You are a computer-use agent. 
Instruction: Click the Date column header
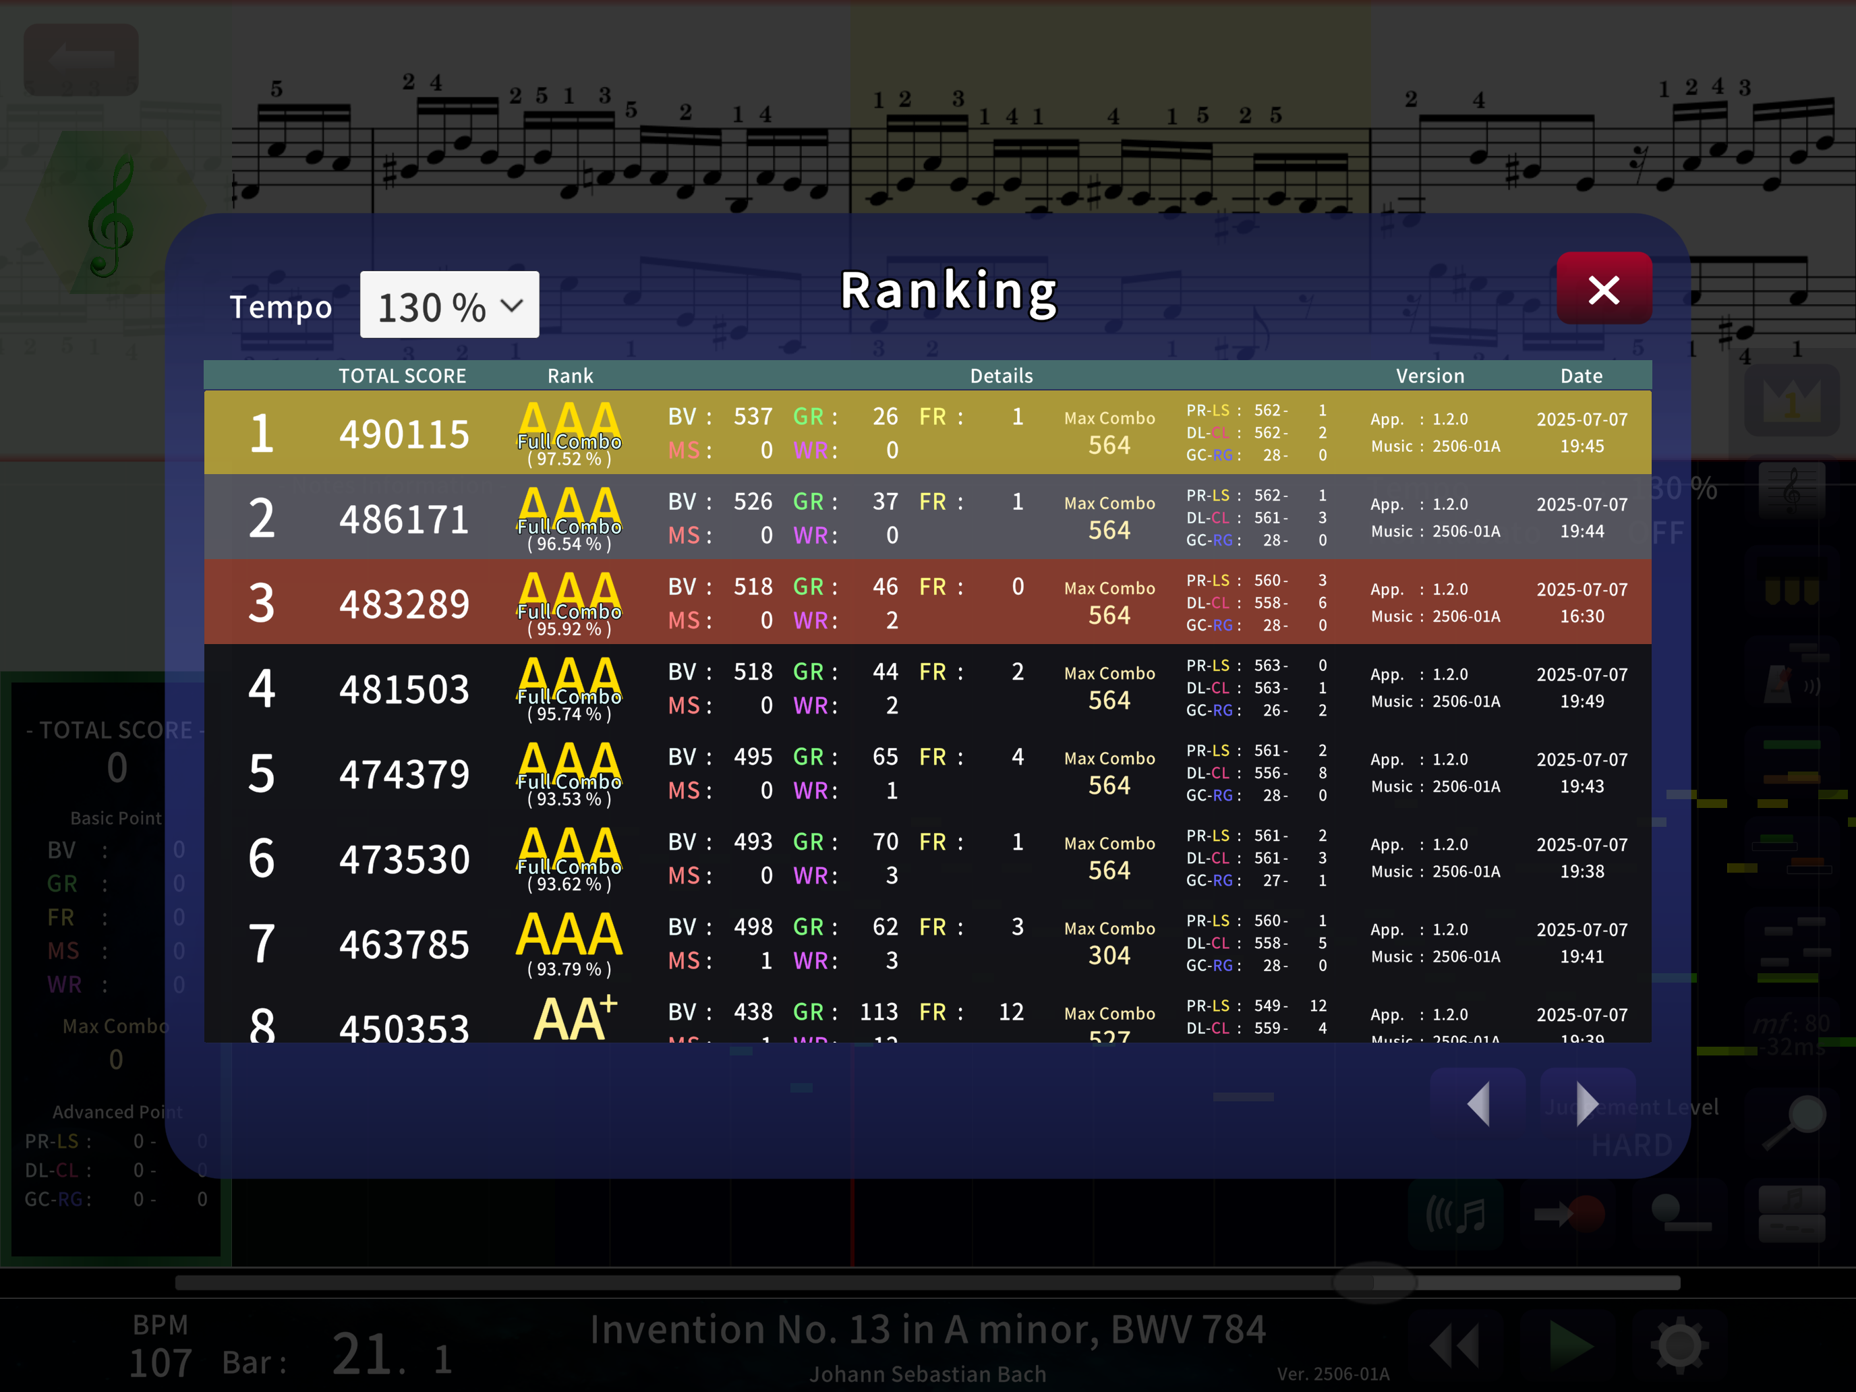[1581, 376]
